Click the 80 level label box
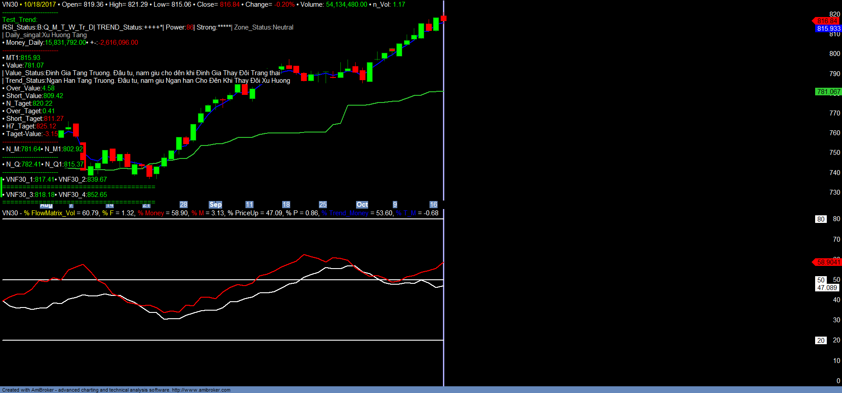Viewport: 842px width, 393px height. tap(821, 219)
